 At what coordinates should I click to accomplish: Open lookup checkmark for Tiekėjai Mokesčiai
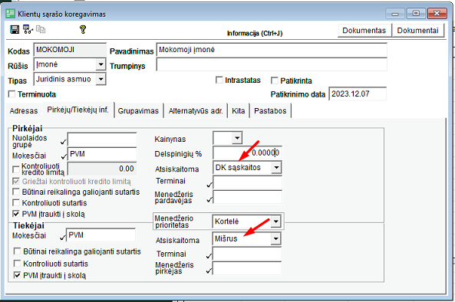[63, 238]
